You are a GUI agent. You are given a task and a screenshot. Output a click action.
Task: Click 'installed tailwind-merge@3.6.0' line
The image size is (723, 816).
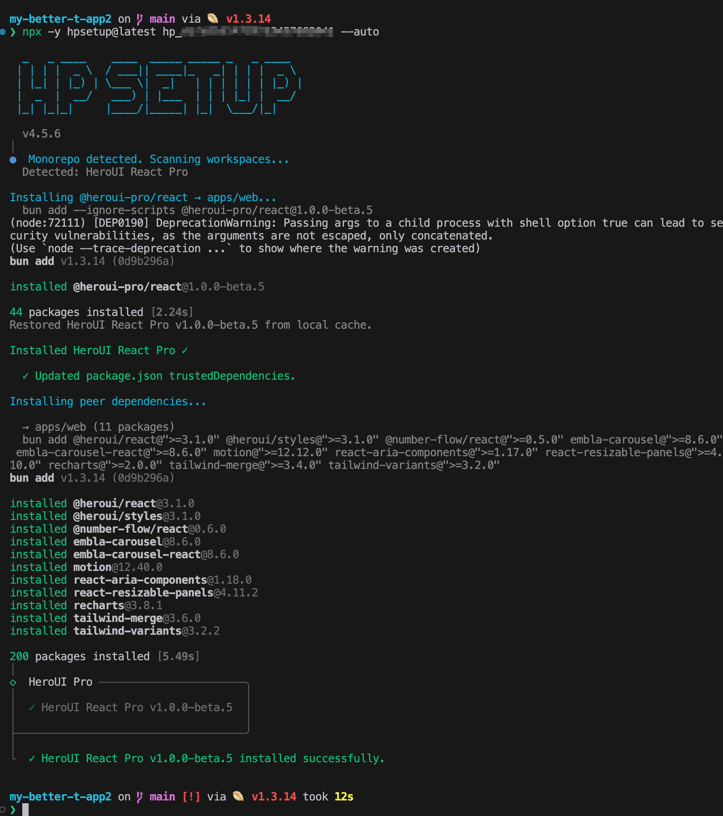[105, 618]
